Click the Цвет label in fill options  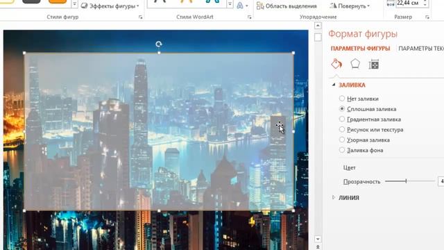[x=350, y=167]
